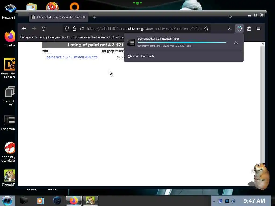Open the media player taskbar icon
Viewport: 275px width, 206px height.
40,201
